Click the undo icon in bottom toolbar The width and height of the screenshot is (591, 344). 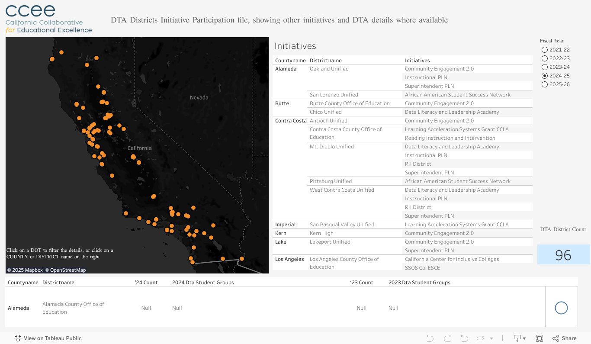click(x=430, y=338)
